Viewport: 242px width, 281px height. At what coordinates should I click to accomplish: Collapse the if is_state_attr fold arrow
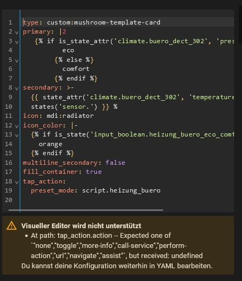[x=17, y=42]
